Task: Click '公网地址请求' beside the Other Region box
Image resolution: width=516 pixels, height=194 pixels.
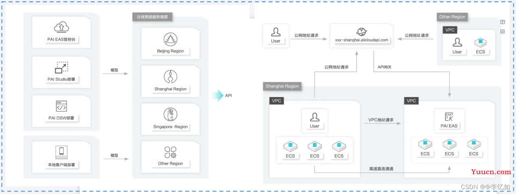Action: click(416, 35)
